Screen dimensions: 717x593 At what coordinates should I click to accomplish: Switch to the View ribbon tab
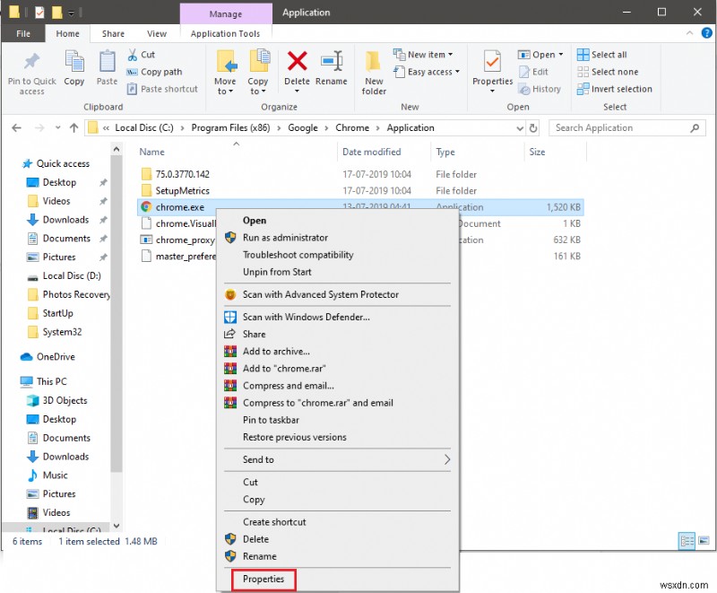pos(157,33)
